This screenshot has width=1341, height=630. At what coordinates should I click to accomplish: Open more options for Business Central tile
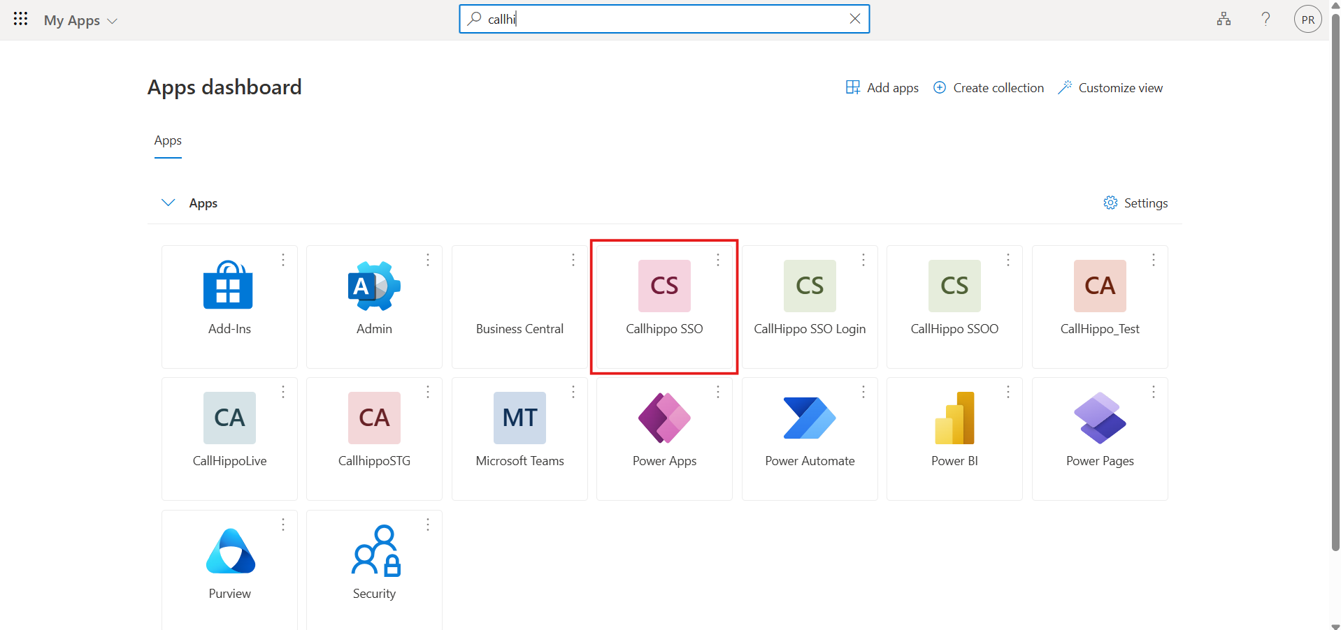tap(573, 260)
